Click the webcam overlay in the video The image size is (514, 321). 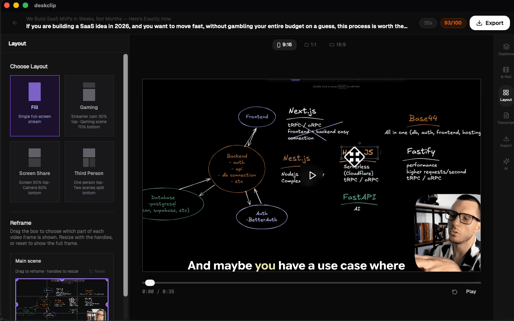tap(447, 233)
